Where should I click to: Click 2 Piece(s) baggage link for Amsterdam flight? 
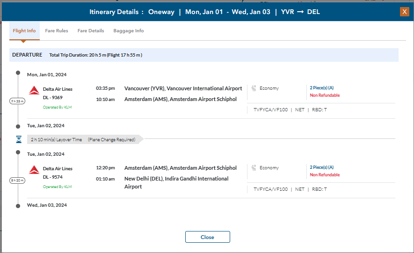321,167
